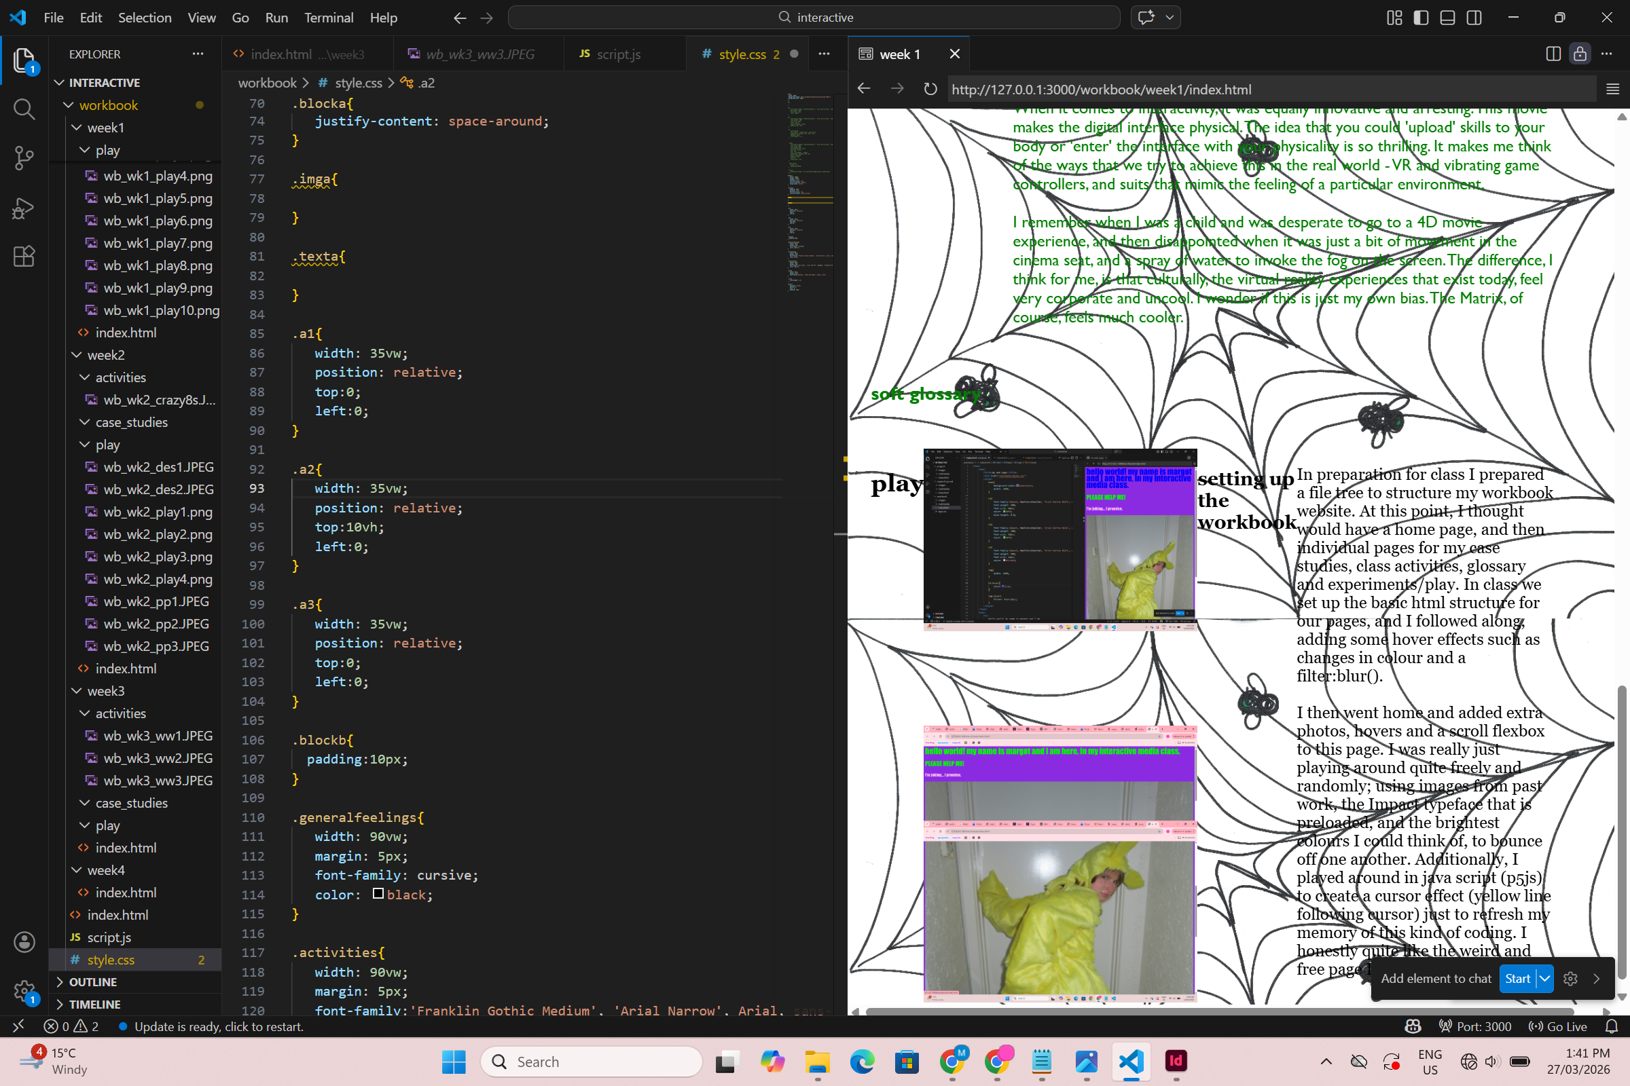The image size is (1630, 1086).
Task: Open notifications bell in status bar
Action: pos(1612,1026)
